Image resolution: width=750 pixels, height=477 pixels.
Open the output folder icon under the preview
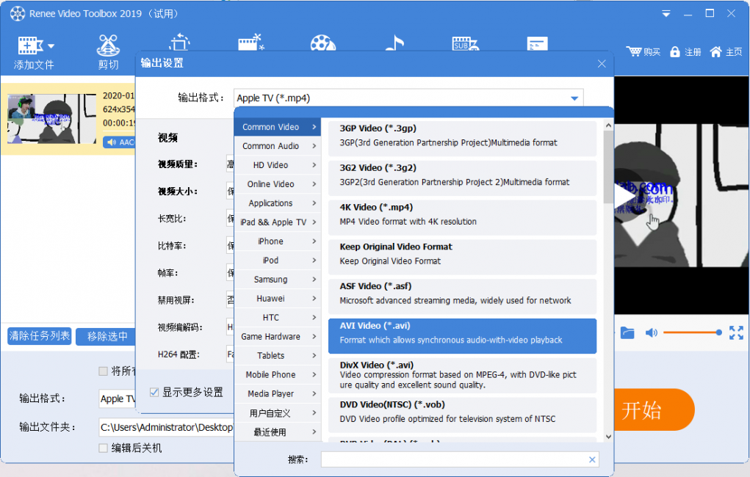(627, 332)
